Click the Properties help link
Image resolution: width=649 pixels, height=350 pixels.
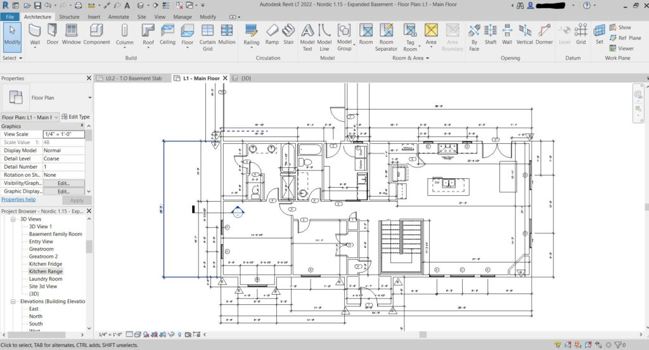coord(18,200)
